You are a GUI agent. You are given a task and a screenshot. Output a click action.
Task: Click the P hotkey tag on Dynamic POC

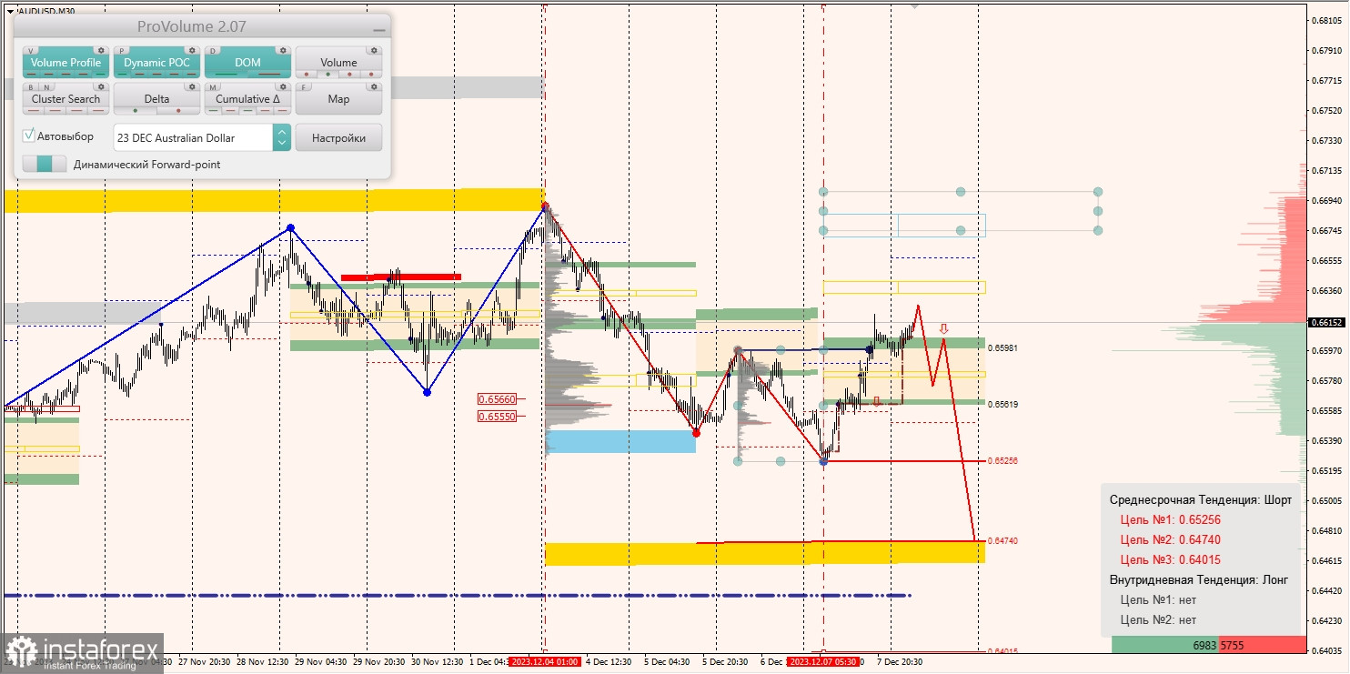coord(121,51)
